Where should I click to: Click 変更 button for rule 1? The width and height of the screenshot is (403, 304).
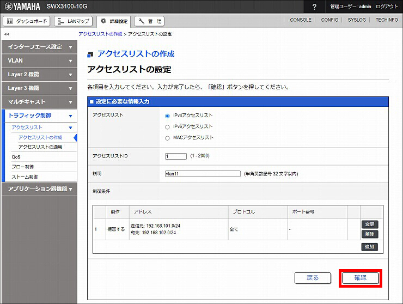click(x=370, y=224)
